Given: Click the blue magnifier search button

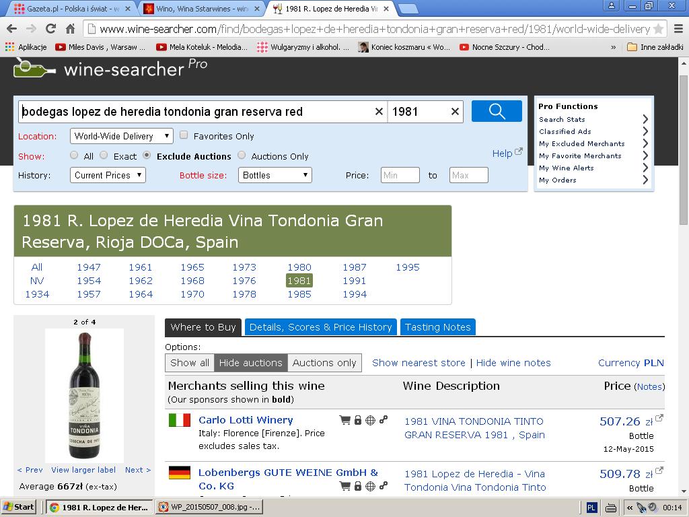Looking at the screenshot, I should pyautogui.click(x=497, y=111).
